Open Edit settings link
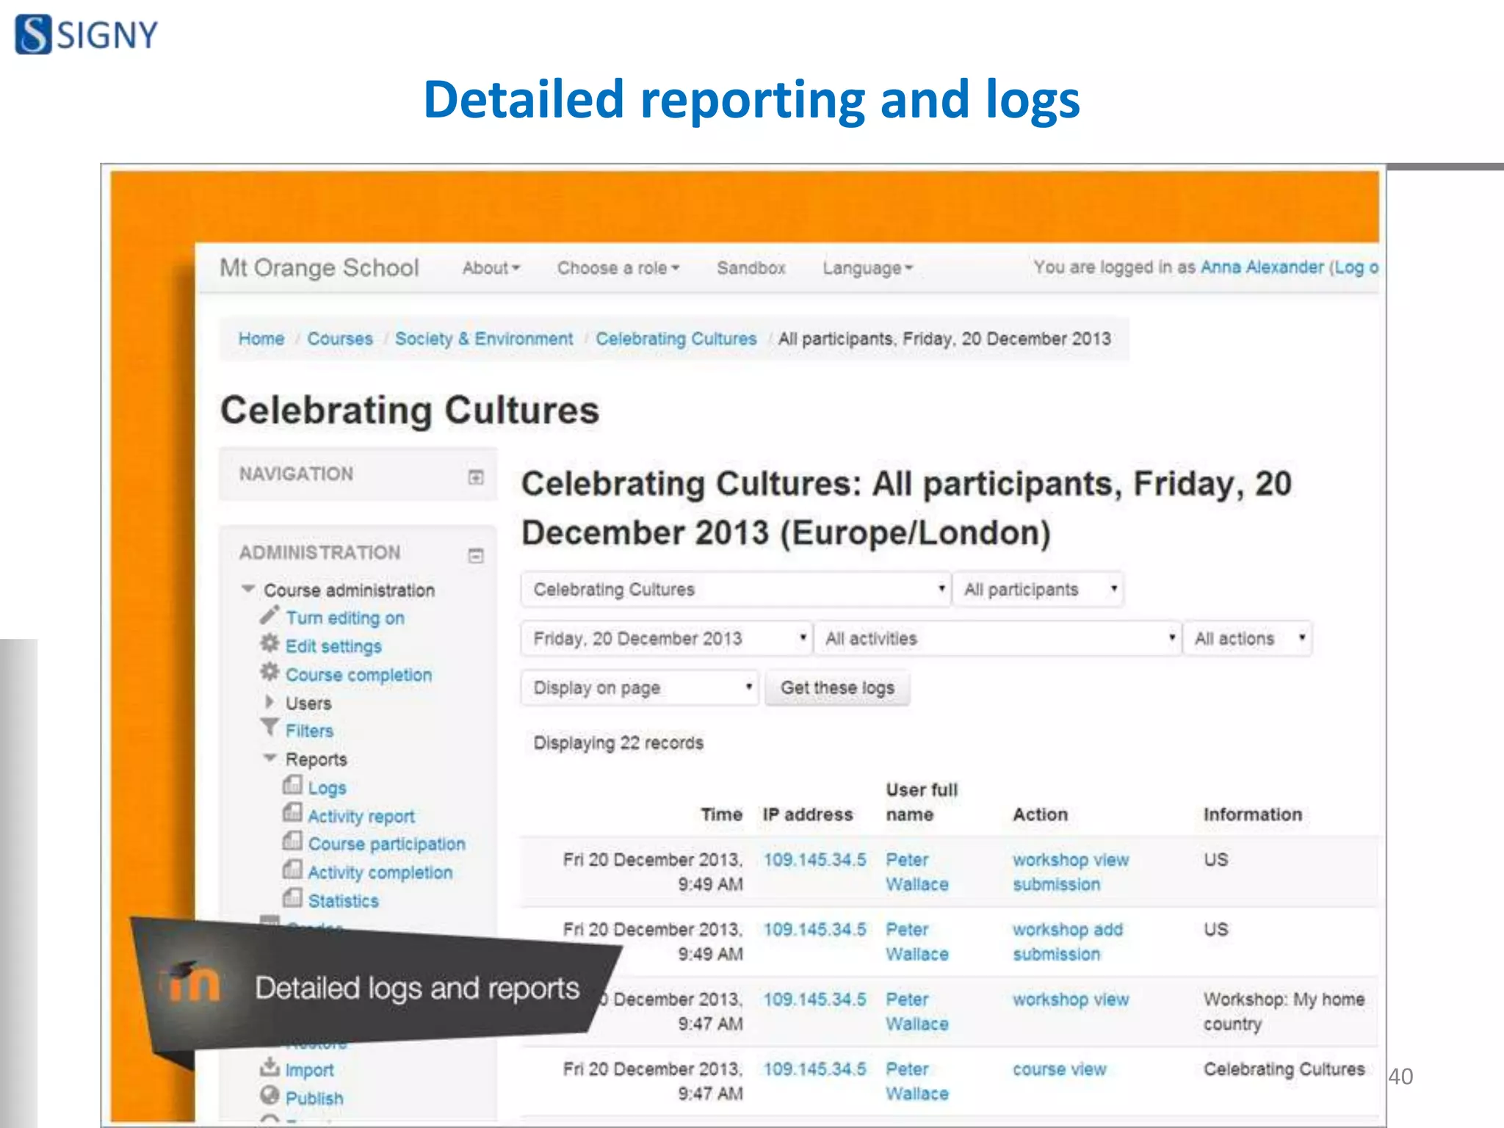1504x1128 pixels. point(333,646)
